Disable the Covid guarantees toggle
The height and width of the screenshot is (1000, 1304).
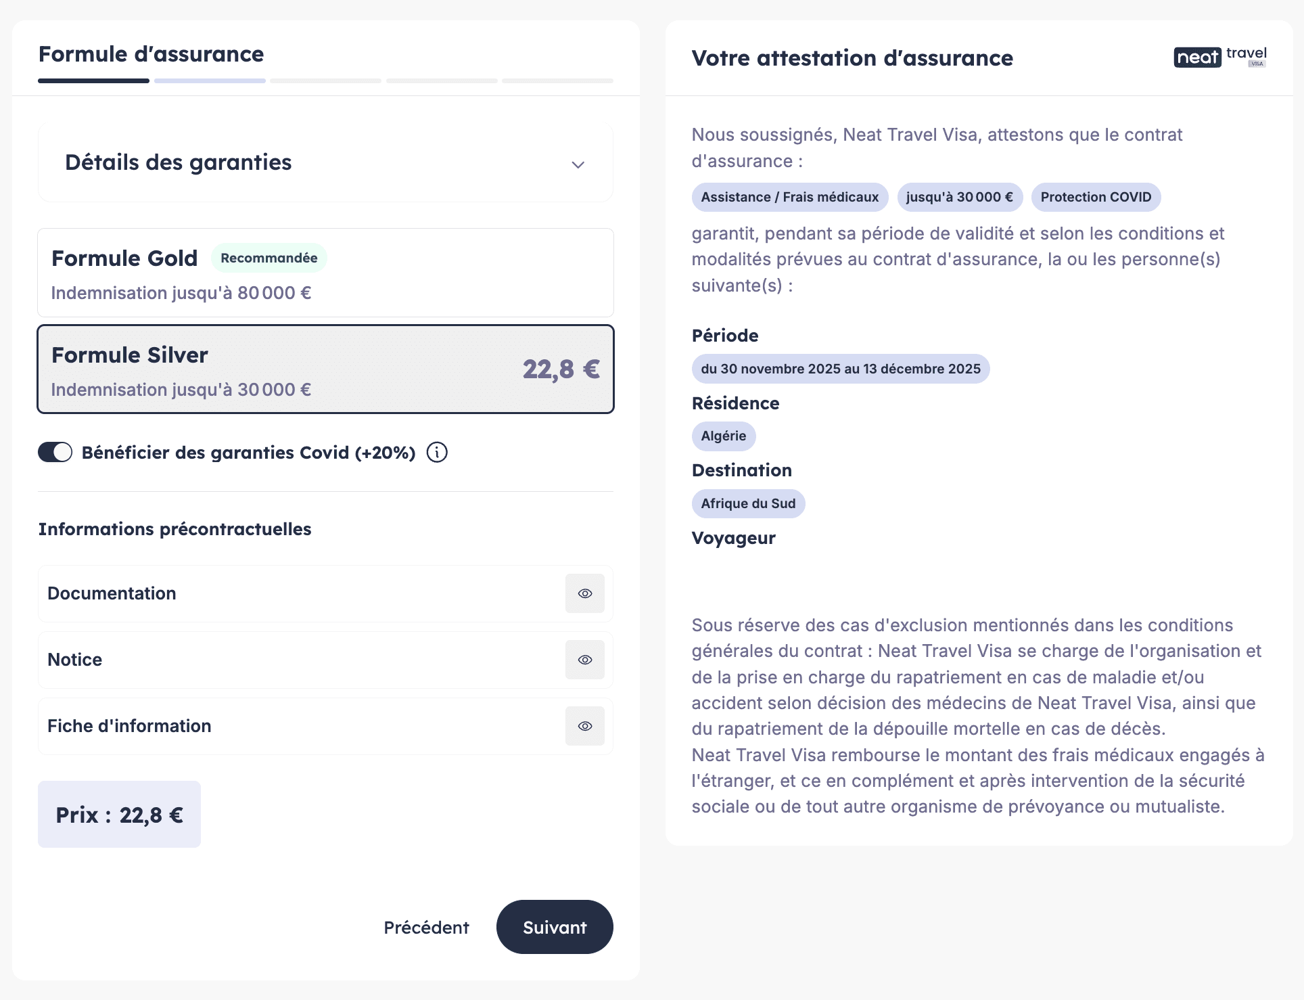[x=55, y=452]
